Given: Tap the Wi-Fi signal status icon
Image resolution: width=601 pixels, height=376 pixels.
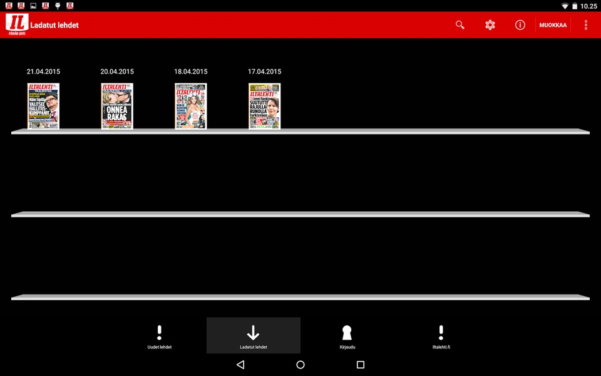Looking at the screenshot, I should 565,6.
